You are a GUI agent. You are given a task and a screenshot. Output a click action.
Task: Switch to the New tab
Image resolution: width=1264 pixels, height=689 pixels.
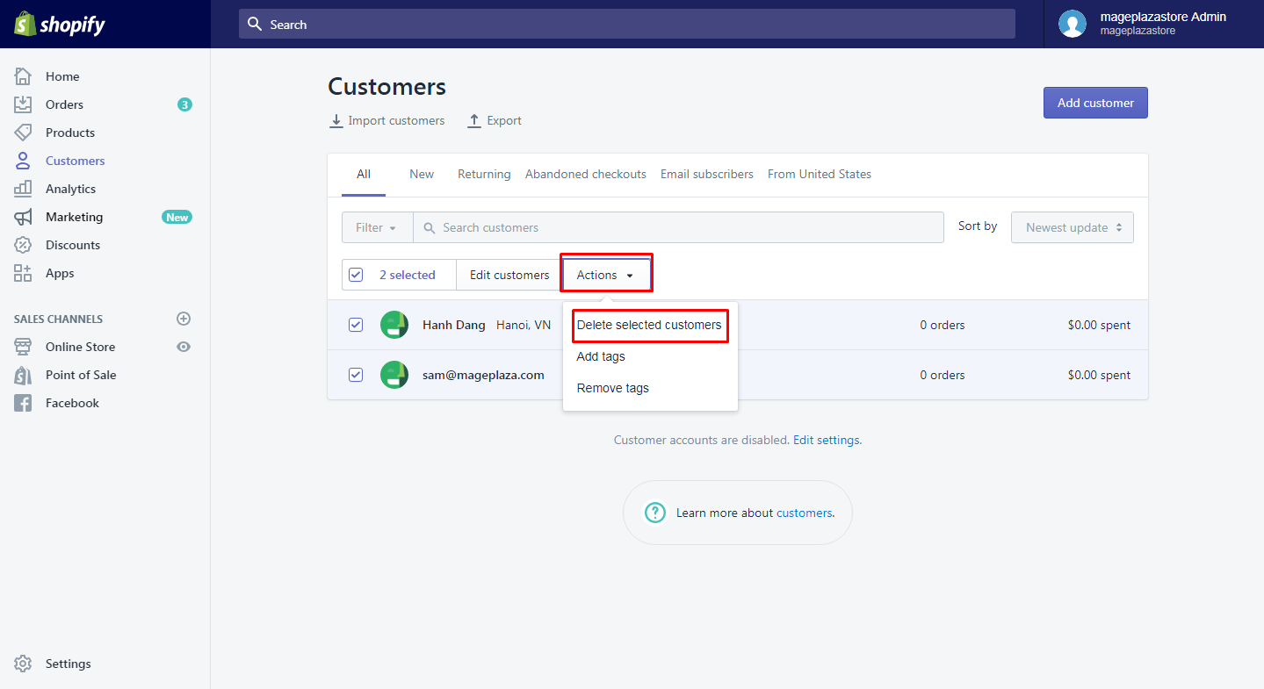tap(422, 175)
